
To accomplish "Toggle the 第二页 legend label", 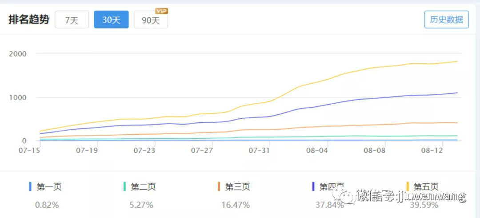I will (x=143, y=187).
